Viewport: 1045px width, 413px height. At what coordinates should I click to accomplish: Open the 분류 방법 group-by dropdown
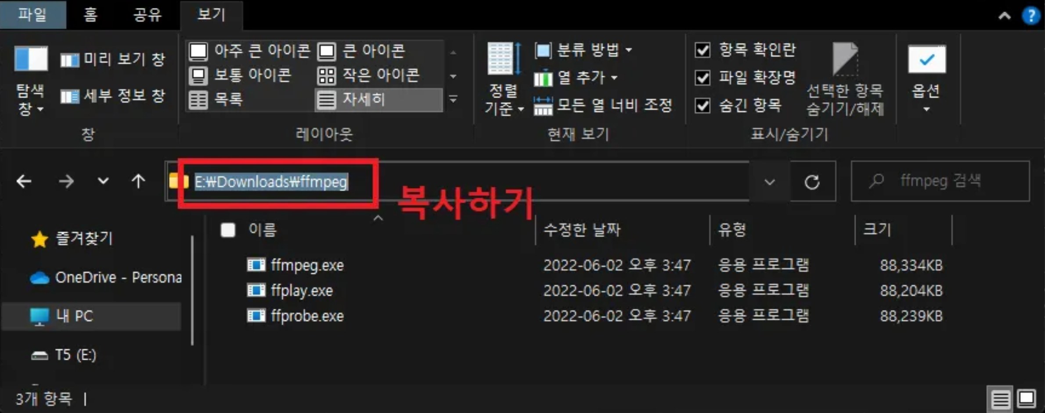(x=583, y=50)
